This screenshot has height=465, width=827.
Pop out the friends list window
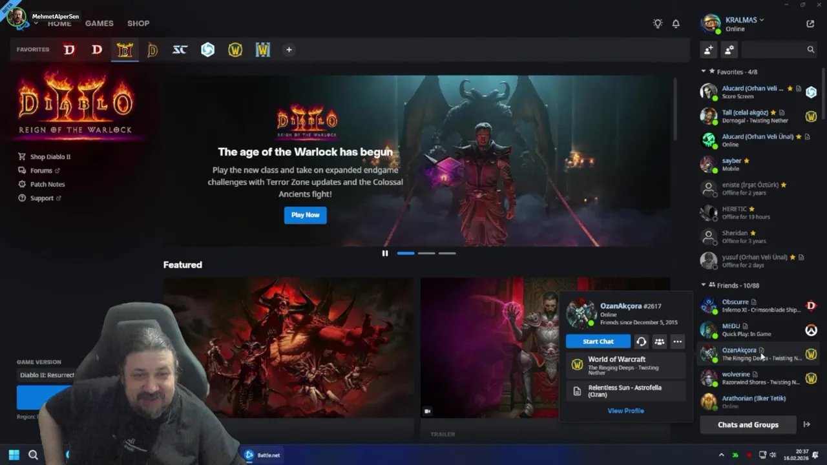pos(810,23)
